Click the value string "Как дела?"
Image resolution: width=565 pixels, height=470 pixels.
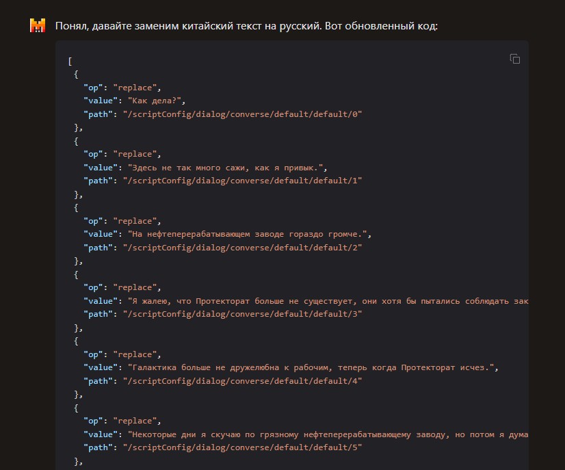[x=154, y=101]
